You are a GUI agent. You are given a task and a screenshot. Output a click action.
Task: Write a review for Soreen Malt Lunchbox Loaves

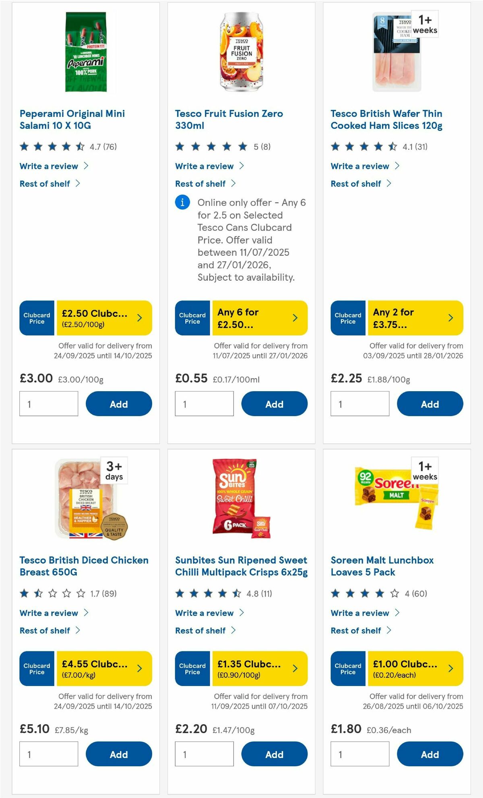[x=359, y=613]
